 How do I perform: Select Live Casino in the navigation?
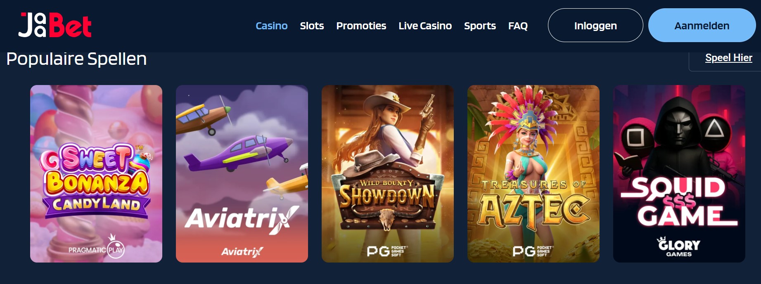pyautogui.click(x=425, y=26)
